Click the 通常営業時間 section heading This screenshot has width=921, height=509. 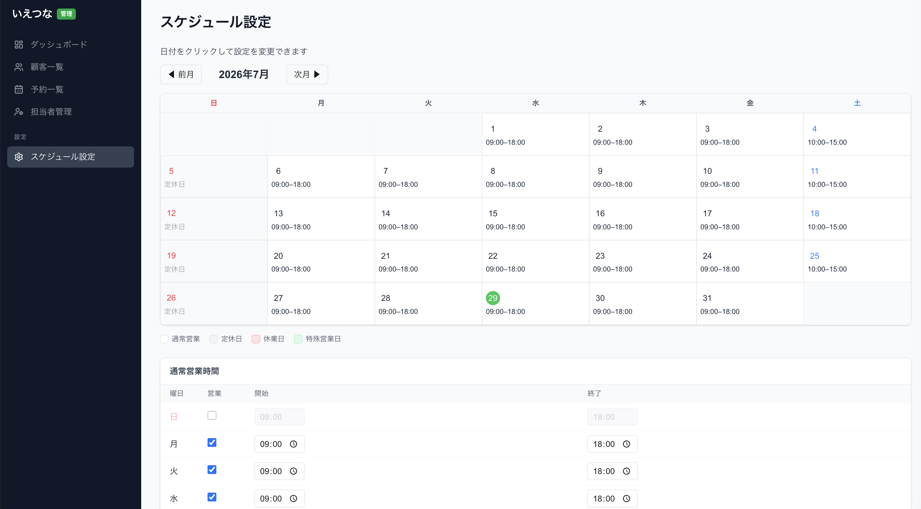click(x=194, y=371)
